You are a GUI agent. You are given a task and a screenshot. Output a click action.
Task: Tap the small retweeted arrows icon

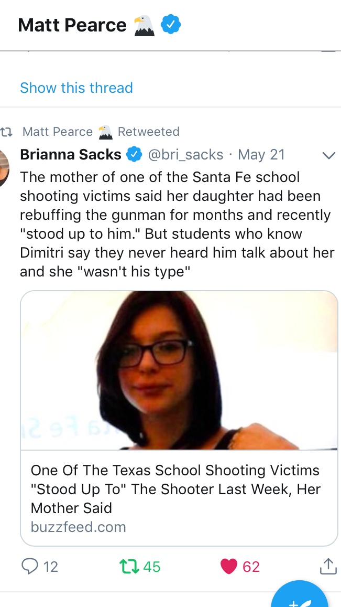7,132
